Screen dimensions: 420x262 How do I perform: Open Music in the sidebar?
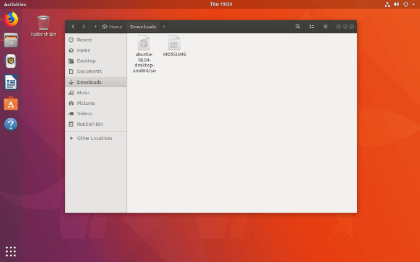click(x=96, y=92)
